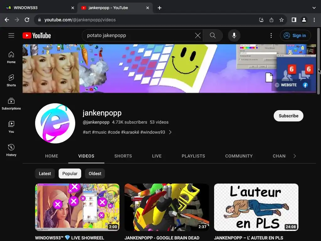Click the browser address bar URL
This screenshot has width=321, height=241.
(80, 20)
